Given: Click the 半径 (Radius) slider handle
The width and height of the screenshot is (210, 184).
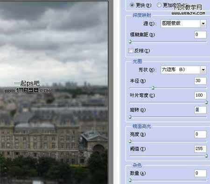Looking at the screenshot, I should [x=153, y=88].
